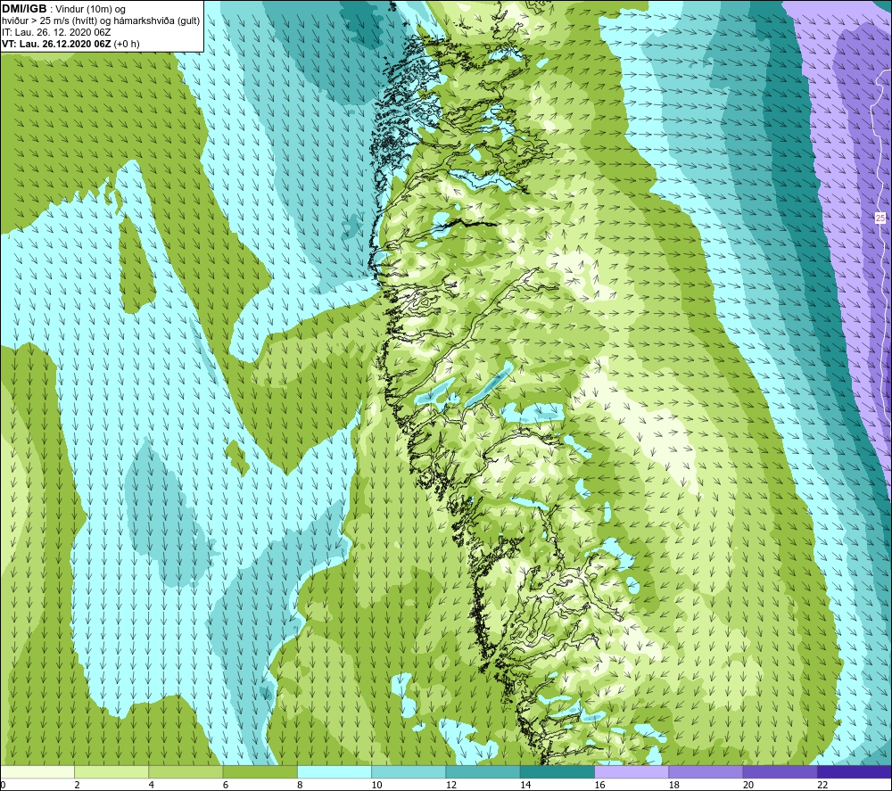Click the '(+0 h)' forecast offset text
Screen dimensions: 892x791
pos(127,44)
